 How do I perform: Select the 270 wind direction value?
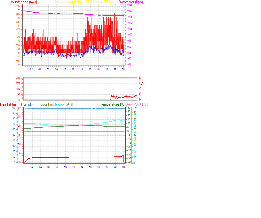[x=18, y=83]
